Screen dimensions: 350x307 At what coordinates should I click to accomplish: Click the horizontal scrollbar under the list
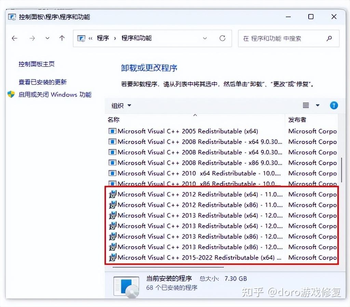pos(168,267)
